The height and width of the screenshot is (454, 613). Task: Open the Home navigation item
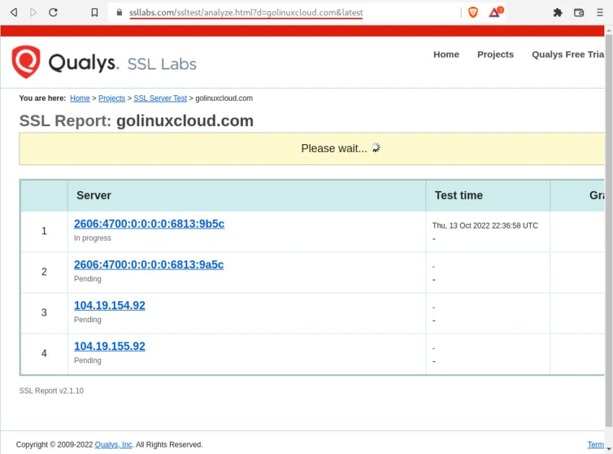(x=446, y=55)
